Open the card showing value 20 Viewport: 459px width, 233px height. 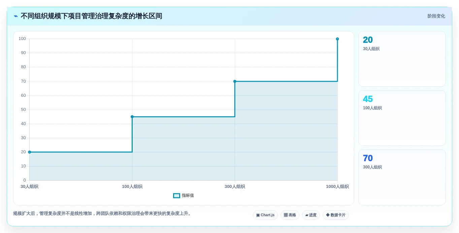[x=402, y=59]
